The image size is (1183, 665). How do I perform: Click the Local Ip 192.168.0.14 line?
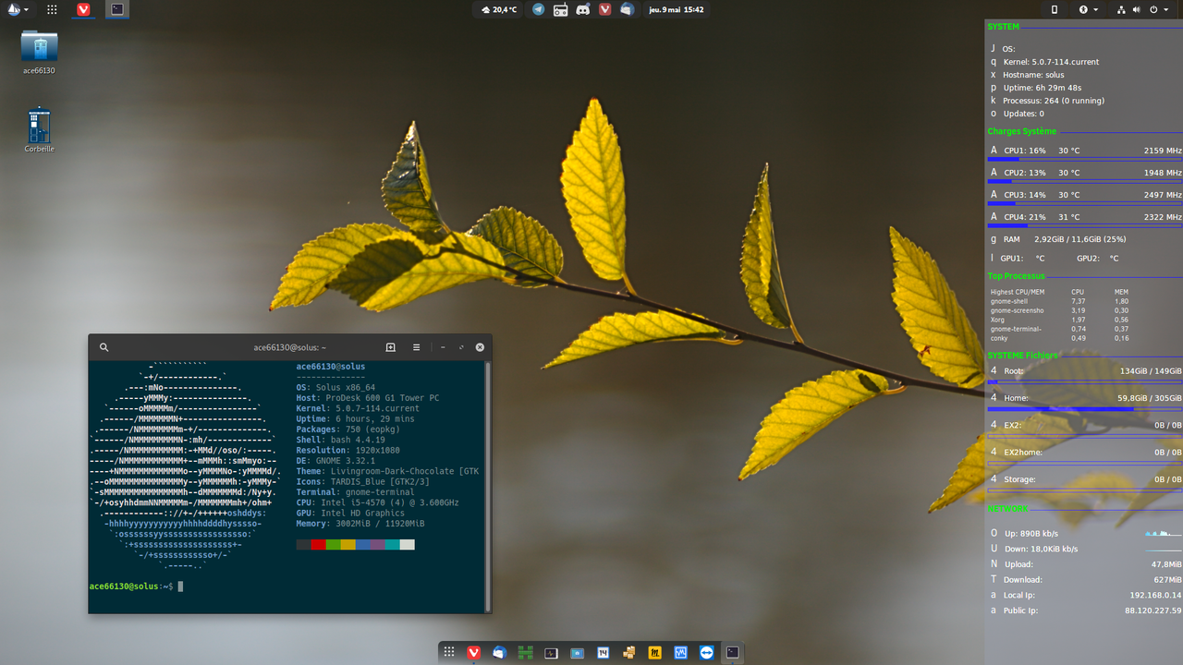pos(1086,596)
